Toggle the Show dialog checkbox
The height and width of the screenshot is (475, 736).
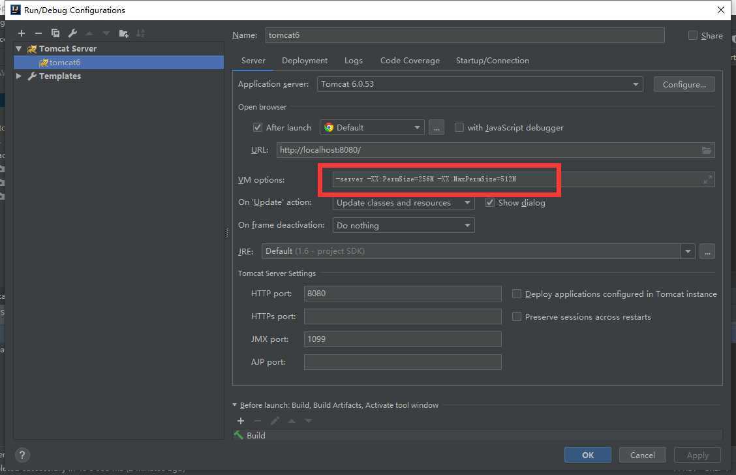[490, 202]
